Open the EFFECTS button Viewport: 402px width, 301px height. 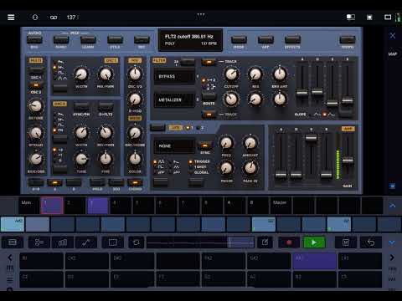tap(292, 39)
